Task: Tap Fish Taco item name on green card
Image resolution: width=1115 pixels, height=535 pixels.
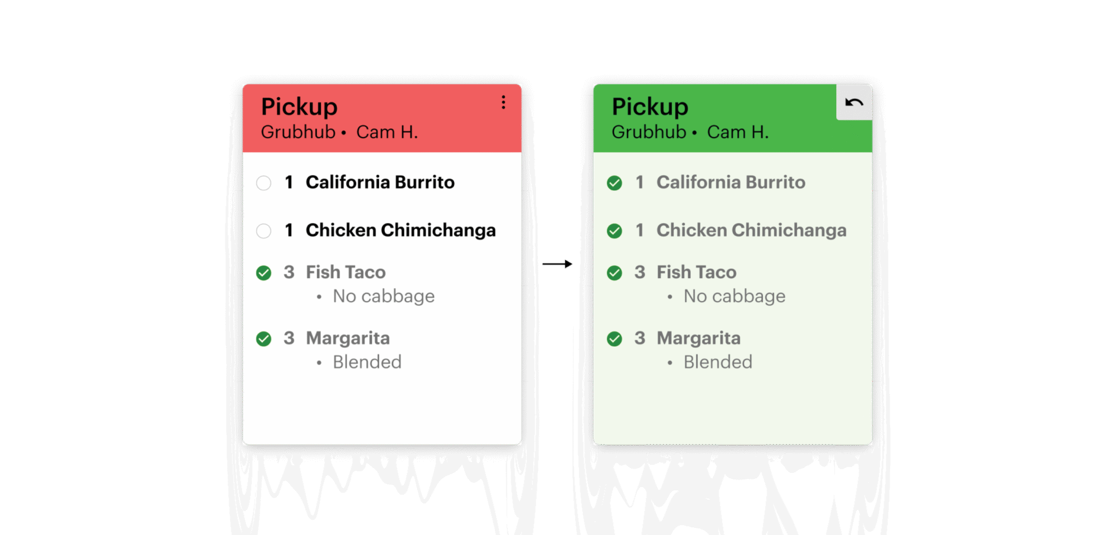Action: coord(696,272)
